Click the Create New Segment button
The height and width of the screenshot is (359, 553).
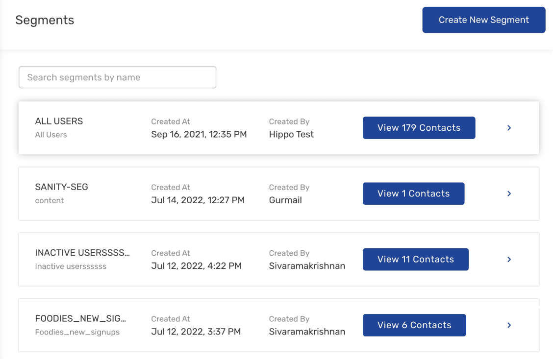tap(483, 20)
